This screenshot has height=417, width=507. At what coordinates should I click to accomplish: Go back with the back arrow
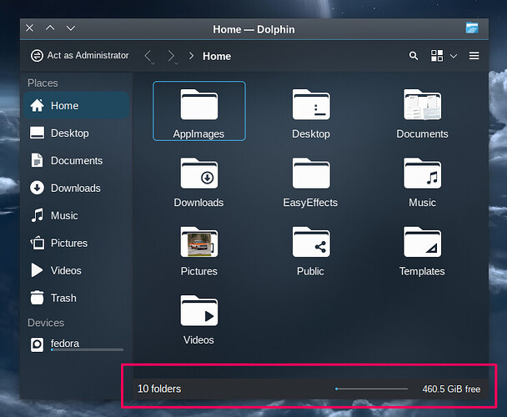pyautogui.click(x=148, y=56)
